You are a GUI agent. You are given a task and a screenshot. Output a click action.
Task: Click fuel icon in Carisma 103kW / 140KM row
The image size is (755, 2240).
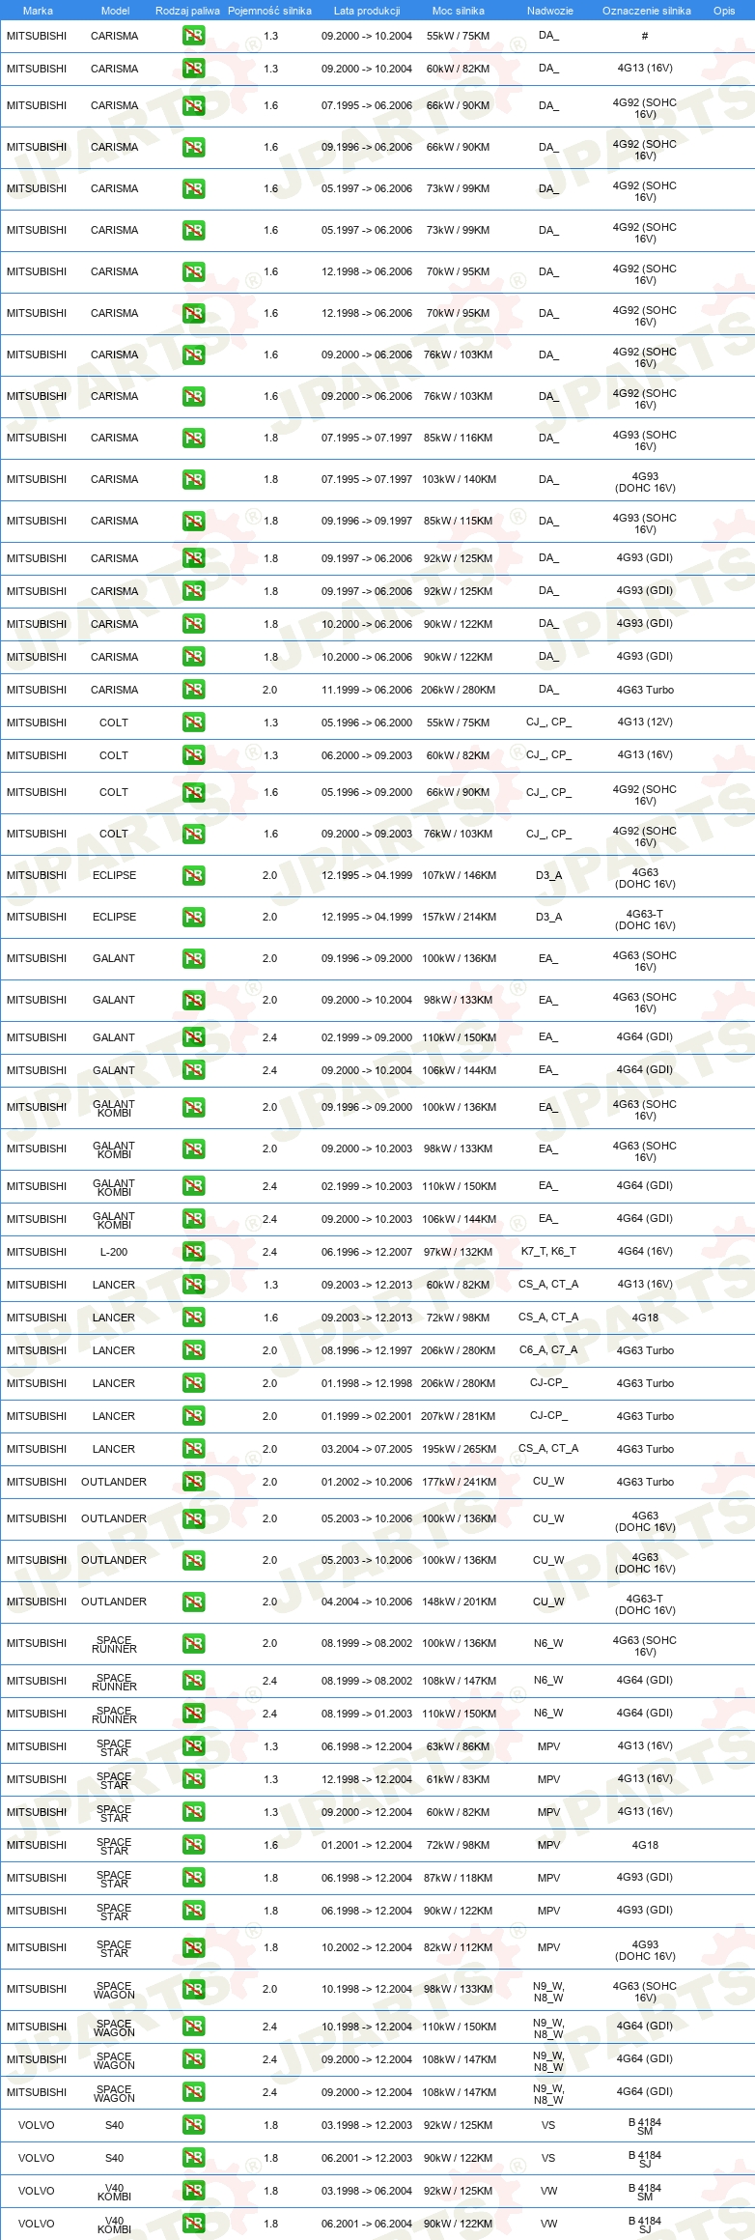(193, 479)
